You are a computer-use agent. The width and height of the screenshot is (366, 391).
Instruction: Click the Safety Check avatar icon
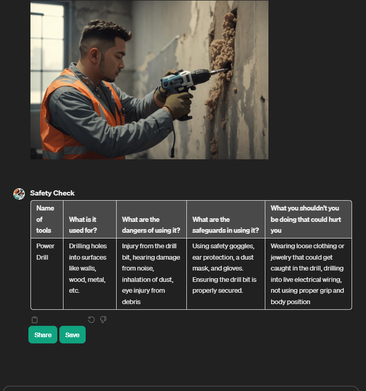[x=19, y=194]
